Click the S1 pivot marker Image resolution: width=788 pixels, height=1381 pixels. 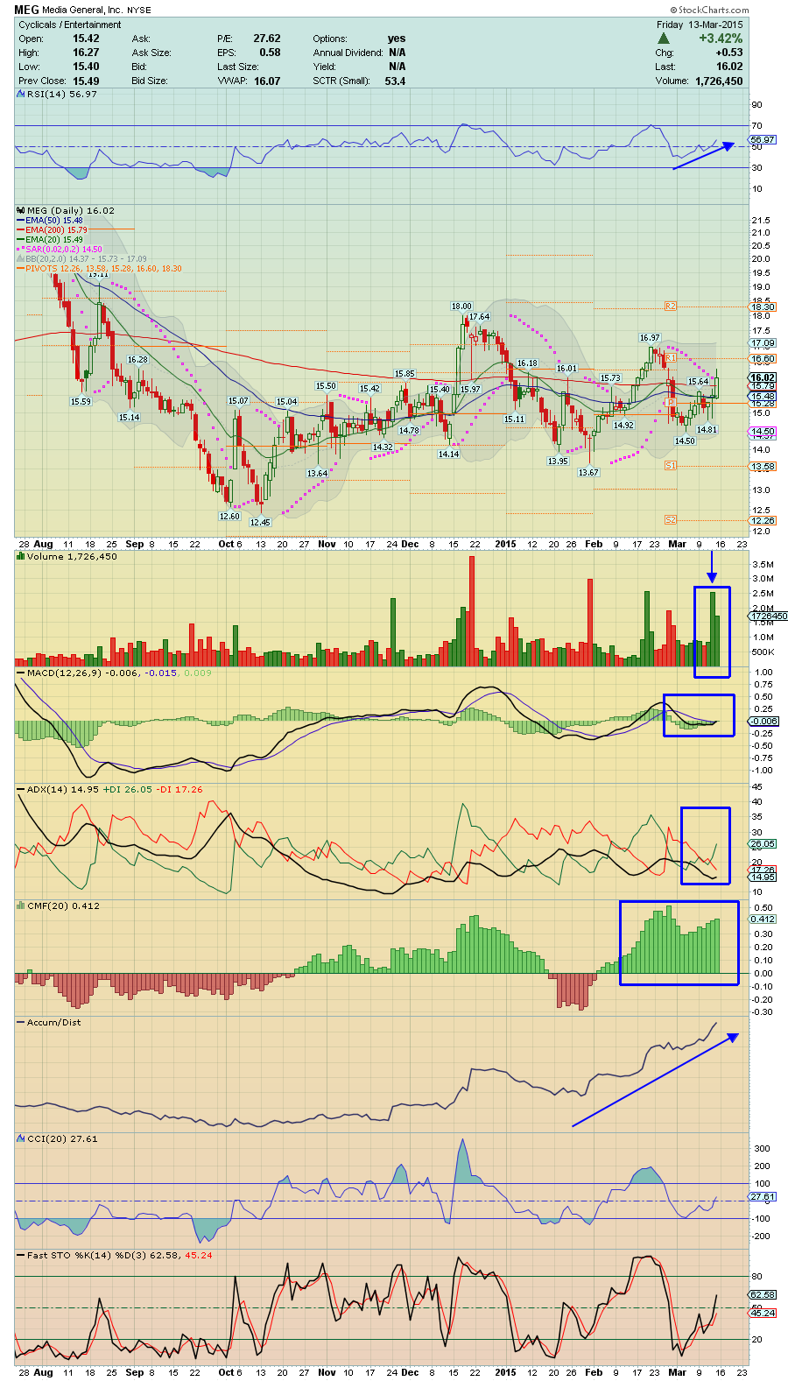tap(671, 466)
